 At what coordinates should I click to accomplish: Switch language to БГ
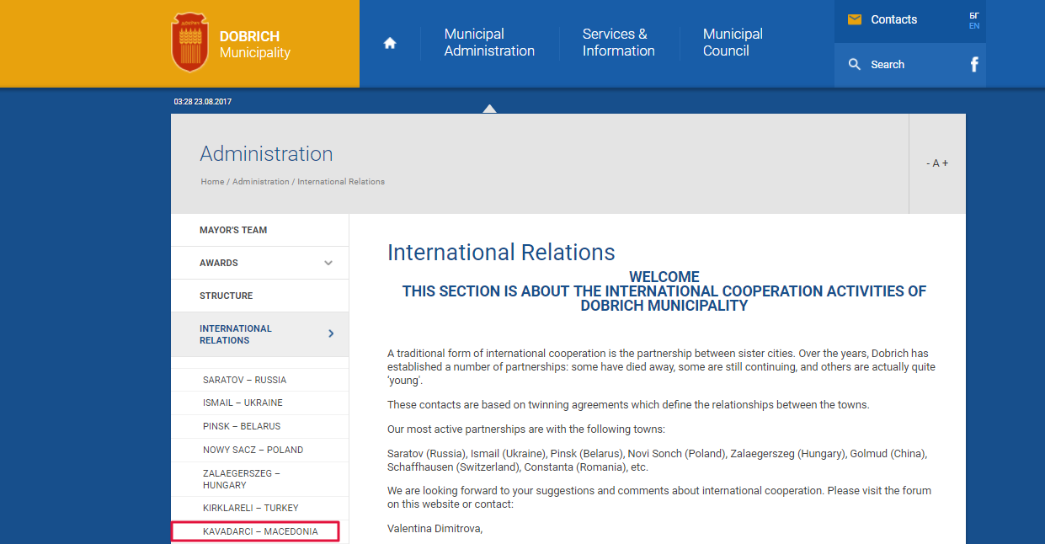click(974, 15)
